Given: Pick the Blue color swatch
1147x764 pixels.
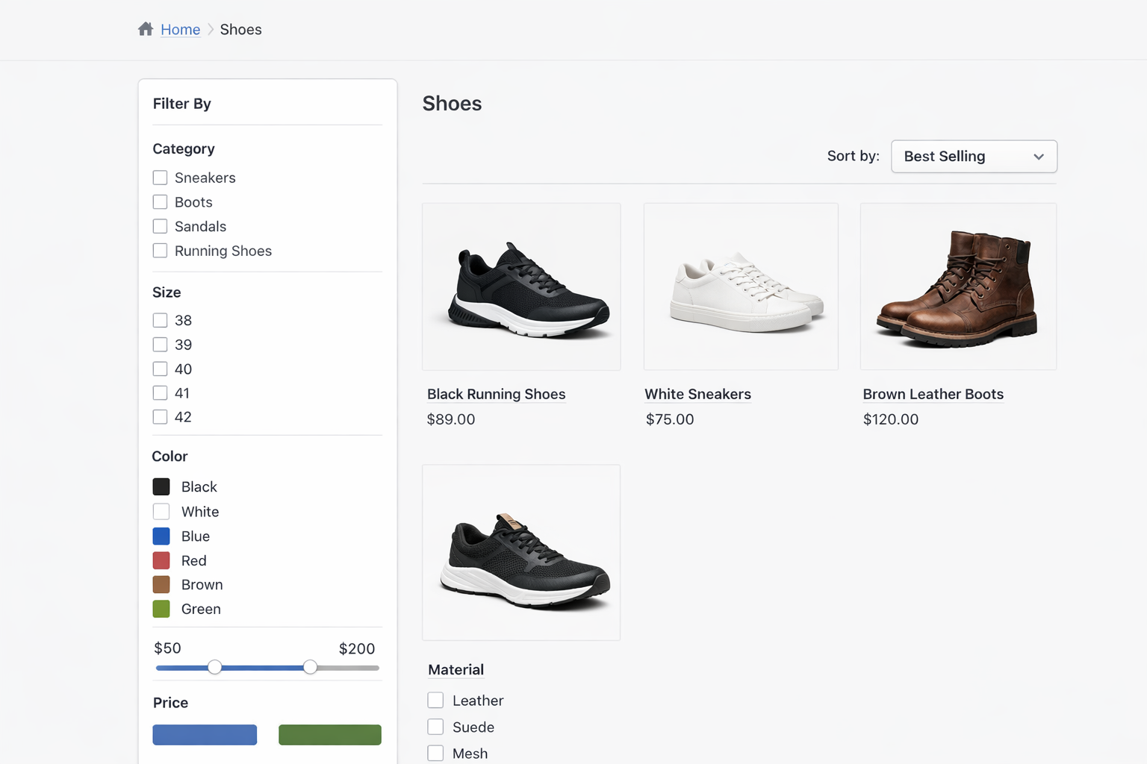Looking at the screenshot, I should [161, 536].
